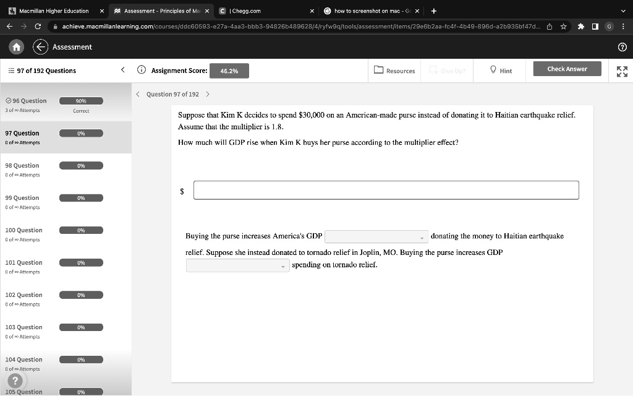
Task: Click the 'Question 97 of 192' label
Action: click(x=172, y=94)
